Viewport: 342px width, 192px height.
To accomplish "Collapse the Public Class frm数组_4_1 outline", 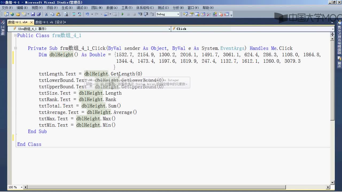I will pos(15,35).
